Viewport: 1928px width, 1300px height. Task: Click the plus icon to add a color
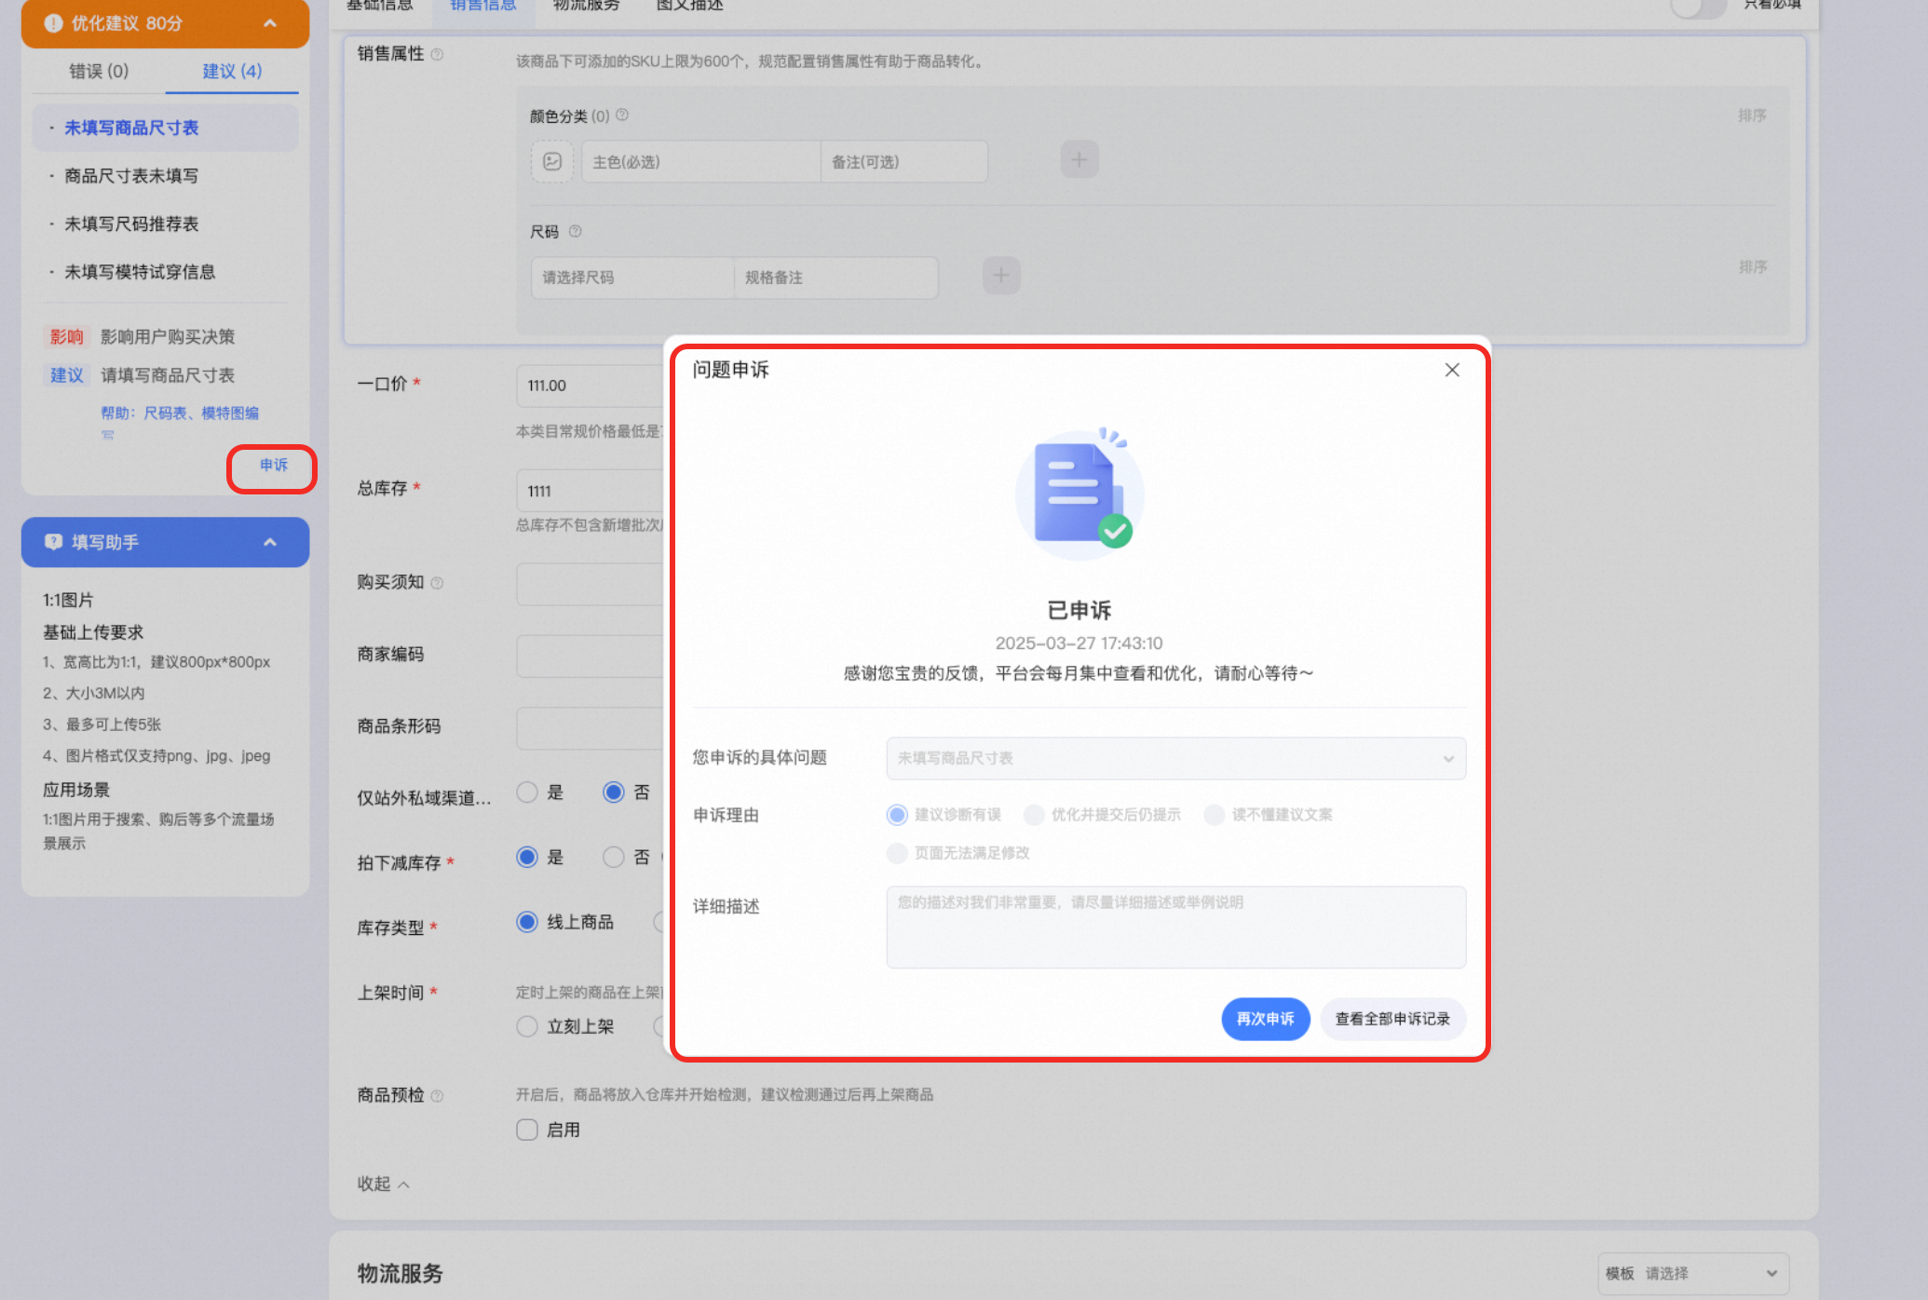tap(1079, 159)
